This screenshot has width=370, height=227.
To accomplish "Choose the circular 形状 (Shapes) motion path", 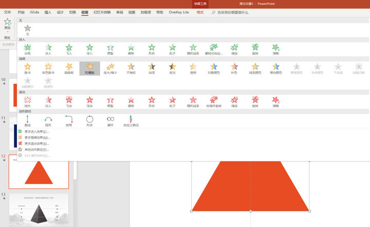I will pos(89,121).
